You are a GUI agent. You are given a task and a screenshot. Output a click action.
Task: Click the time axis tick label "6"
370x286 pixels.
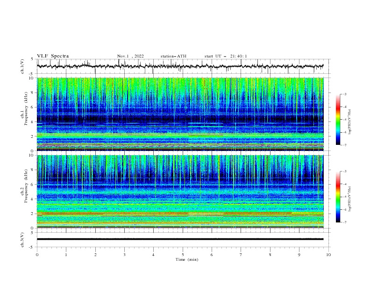[212, 255]
